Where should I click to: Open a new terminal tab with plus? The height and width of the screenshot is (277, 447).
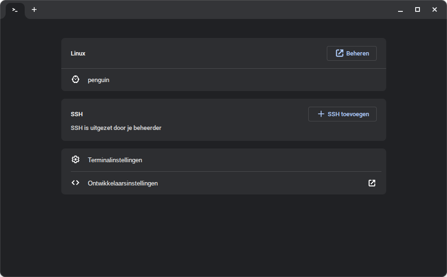(x=34, y=9)
